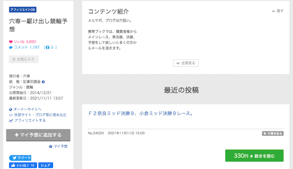This screenshot has width=293, height=169.
Task: Click 発行者：穴専 text
Action: click(19, 76)
